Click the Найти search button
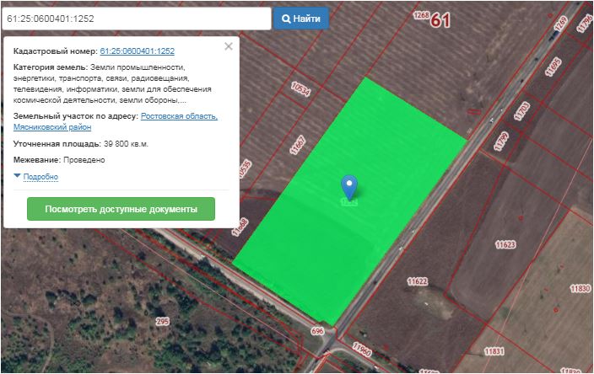594x374 pixels. [x=302, y=18]
